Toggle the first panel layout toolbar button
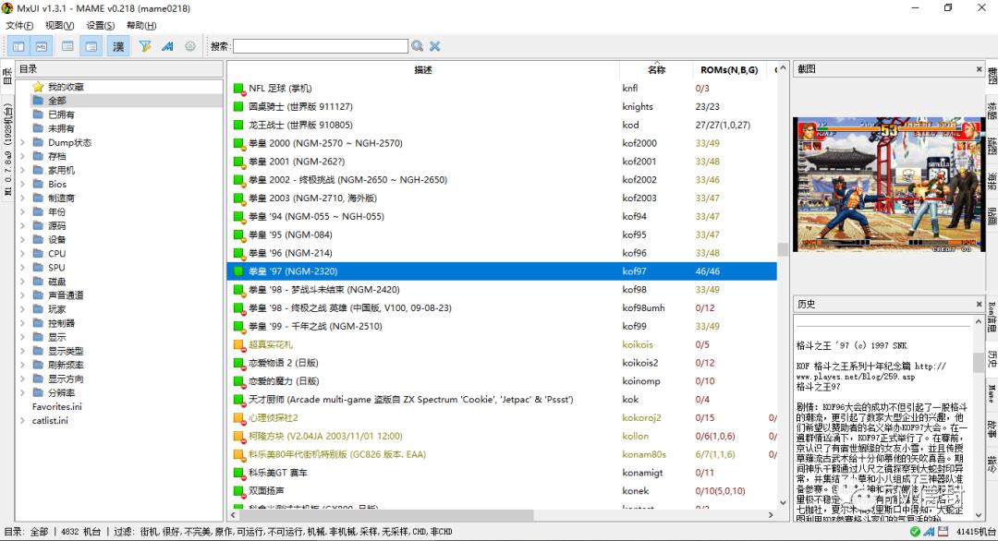The image size is (998, 541). [18, 46]
